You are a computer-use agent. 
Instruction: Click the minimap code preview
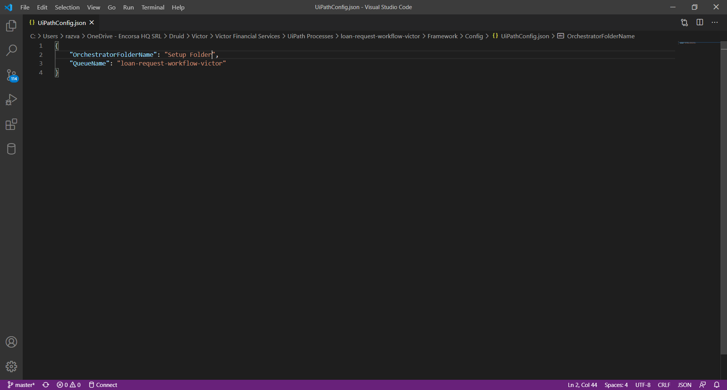click(688, 43)
